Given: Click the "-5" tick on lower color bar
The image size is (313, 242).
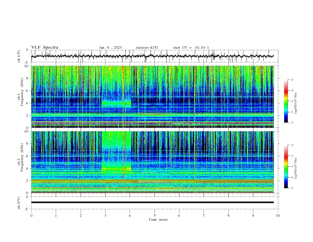Looking at the screenshot, I should point(291,166).
